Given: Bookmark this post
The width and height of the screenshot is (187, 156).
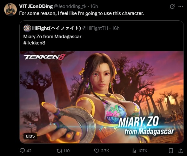Looking at the screenshot, I should point(171,151).
